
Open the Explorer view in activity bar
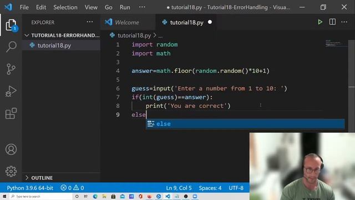coord(11,25)
